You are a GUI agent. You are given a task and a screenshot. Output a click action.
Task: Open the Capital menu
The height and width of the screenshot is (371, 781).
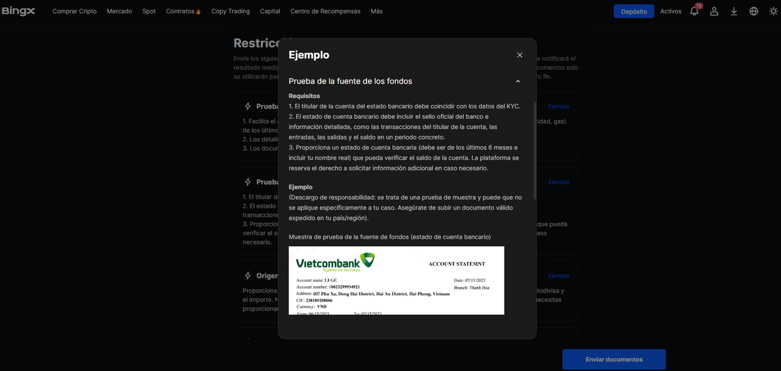point(270,11)
